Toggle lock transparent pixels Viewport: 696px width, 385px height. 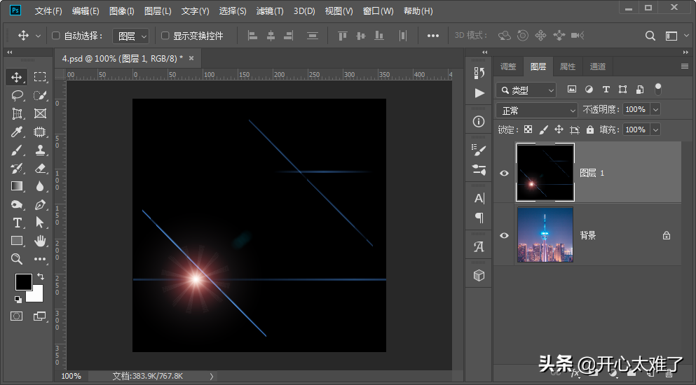[528, 129]
